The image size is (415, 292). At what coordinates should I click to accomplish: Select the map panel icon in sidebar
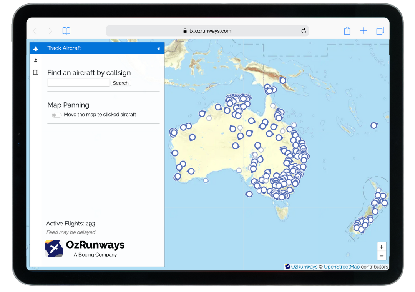tap(35, 72)
